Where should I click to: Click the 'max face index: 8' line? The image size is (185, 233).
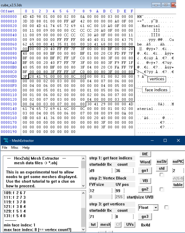38,230
